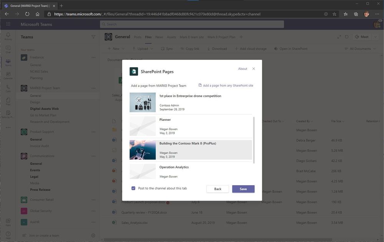Image resolution: width=384 pixels, height=242 pixels.
Task: Open the Press Release channel
Action: pos(40,190)
